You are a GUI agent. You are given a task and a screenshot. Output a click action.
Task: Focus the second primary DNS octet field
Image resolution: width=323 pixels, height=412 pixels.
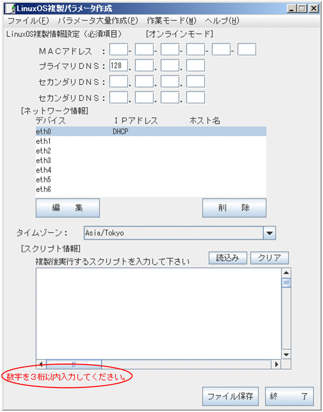pos(144,65)
